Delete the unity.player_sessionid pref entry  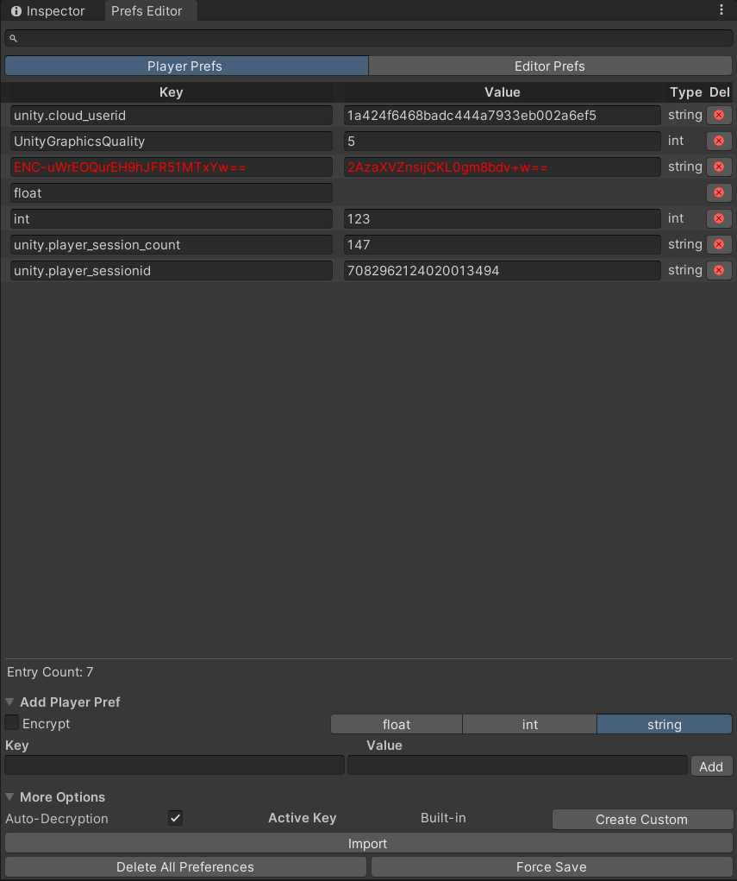click(x=719, y=270)
